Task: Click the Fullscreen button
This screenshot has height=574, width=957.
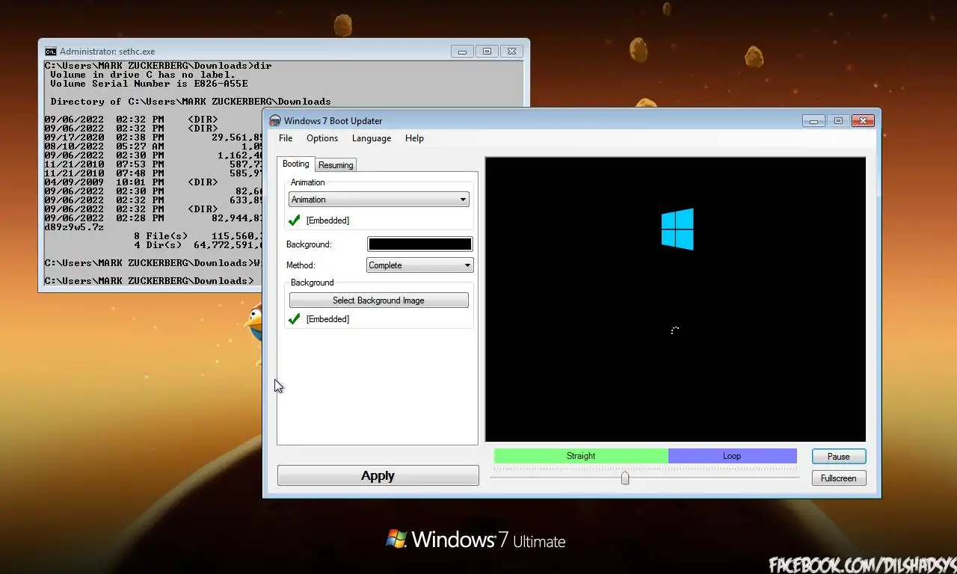Action: 839,478
